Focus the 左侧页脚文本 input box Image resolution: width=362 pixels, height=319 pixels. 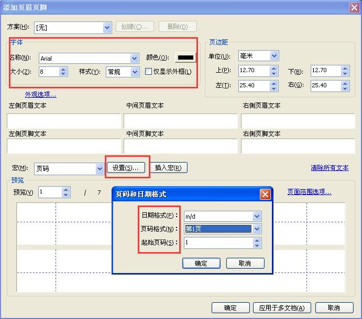[x=64, y=146]
